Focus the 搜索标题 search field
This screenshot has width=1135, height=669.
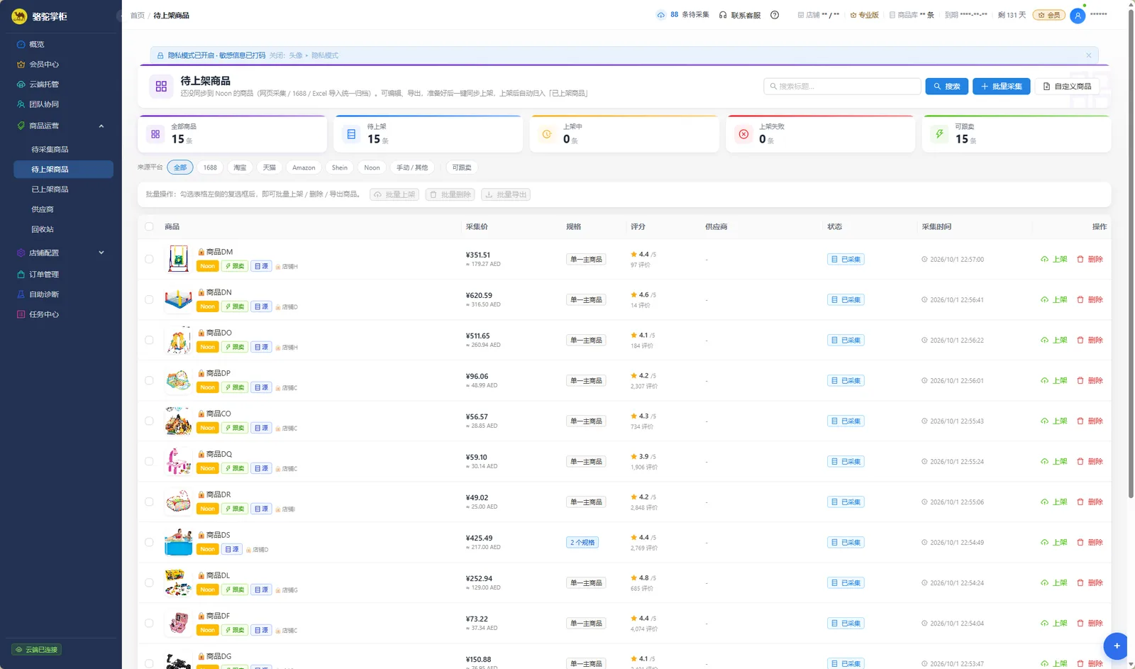(x=842, y=87)
